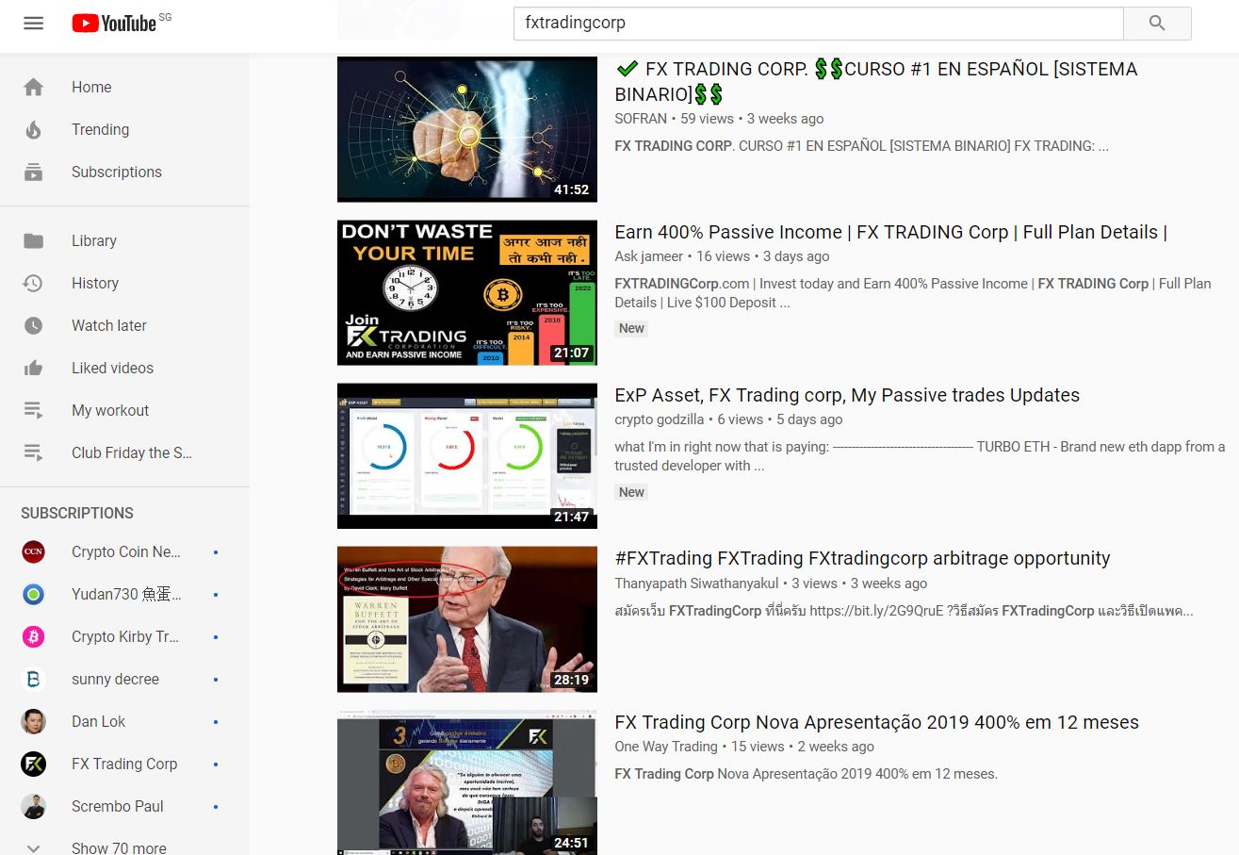Viewport: 1239px width, 855px height.
Task: Click the Subscriptions sidebar icon
Action: pyautogui.click(x=34, y=172)
